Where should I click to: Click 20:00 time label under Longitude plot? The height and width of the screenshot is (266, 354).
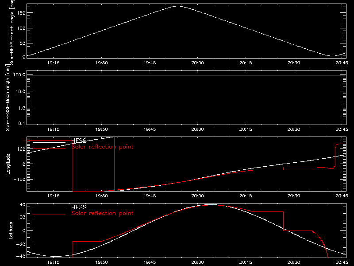(197, 196)
